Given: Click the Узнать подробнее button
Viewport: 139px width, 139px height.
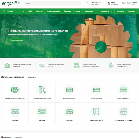Looking at the screenshot, I should click(17, 40).
